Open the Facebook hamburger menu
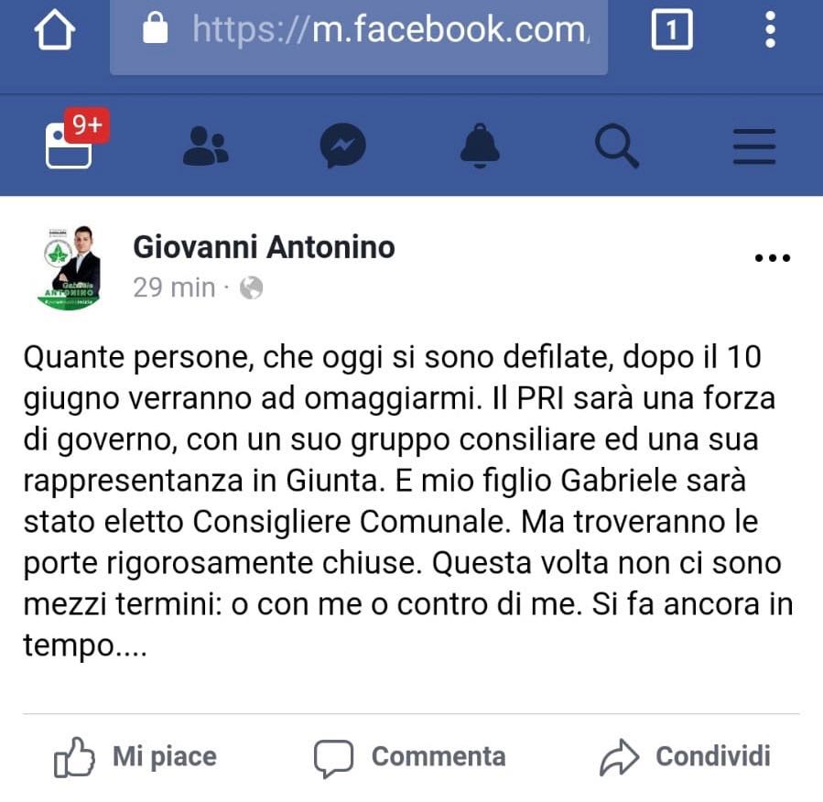Image resolution: width=823 pixels, height=802 pixels. tap(754, 146)
